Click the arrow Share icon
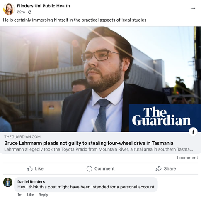201x198 pixels. click(158, 168)
